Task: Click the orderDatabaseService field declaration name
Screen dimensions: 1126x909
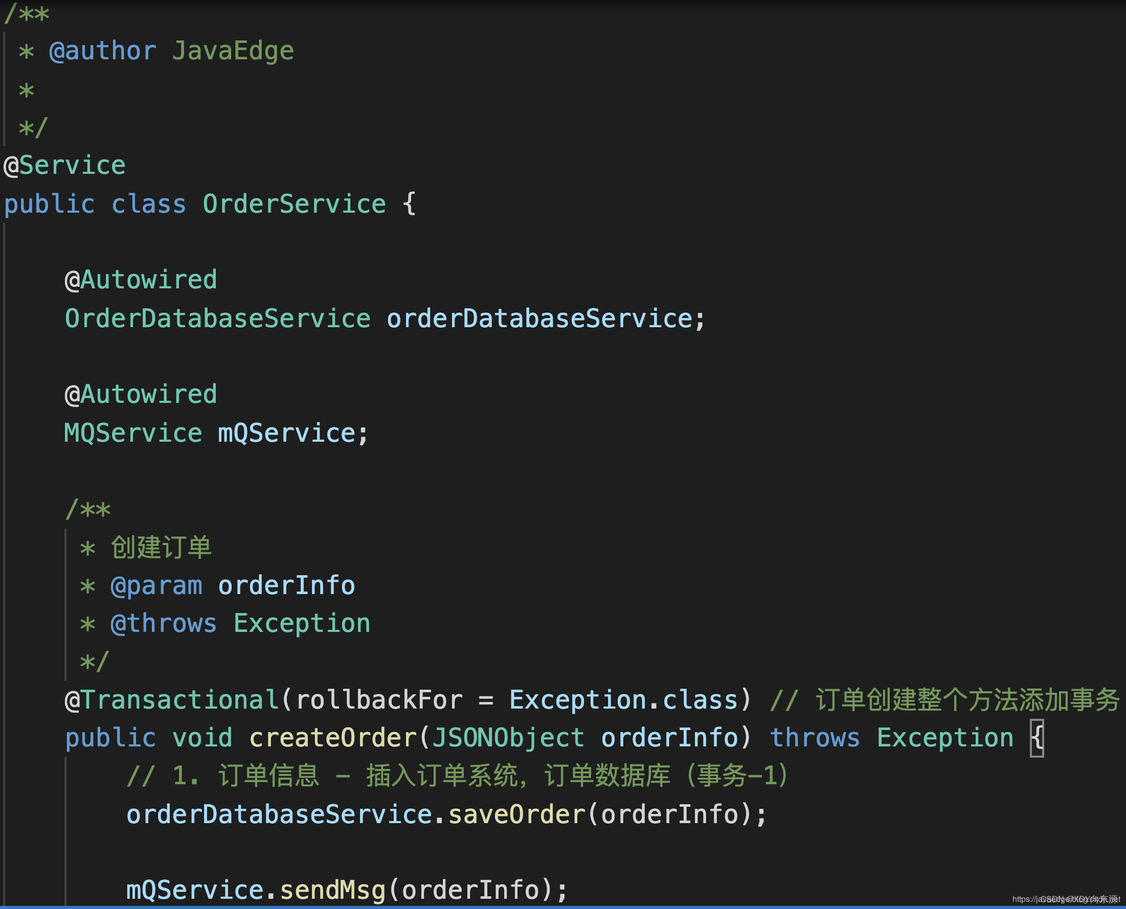Action: pyautogui.click(x=539, y=319)
